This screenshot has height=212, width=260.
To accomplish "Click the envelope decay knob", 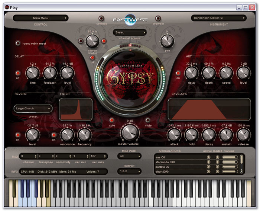I will [209, 135].
